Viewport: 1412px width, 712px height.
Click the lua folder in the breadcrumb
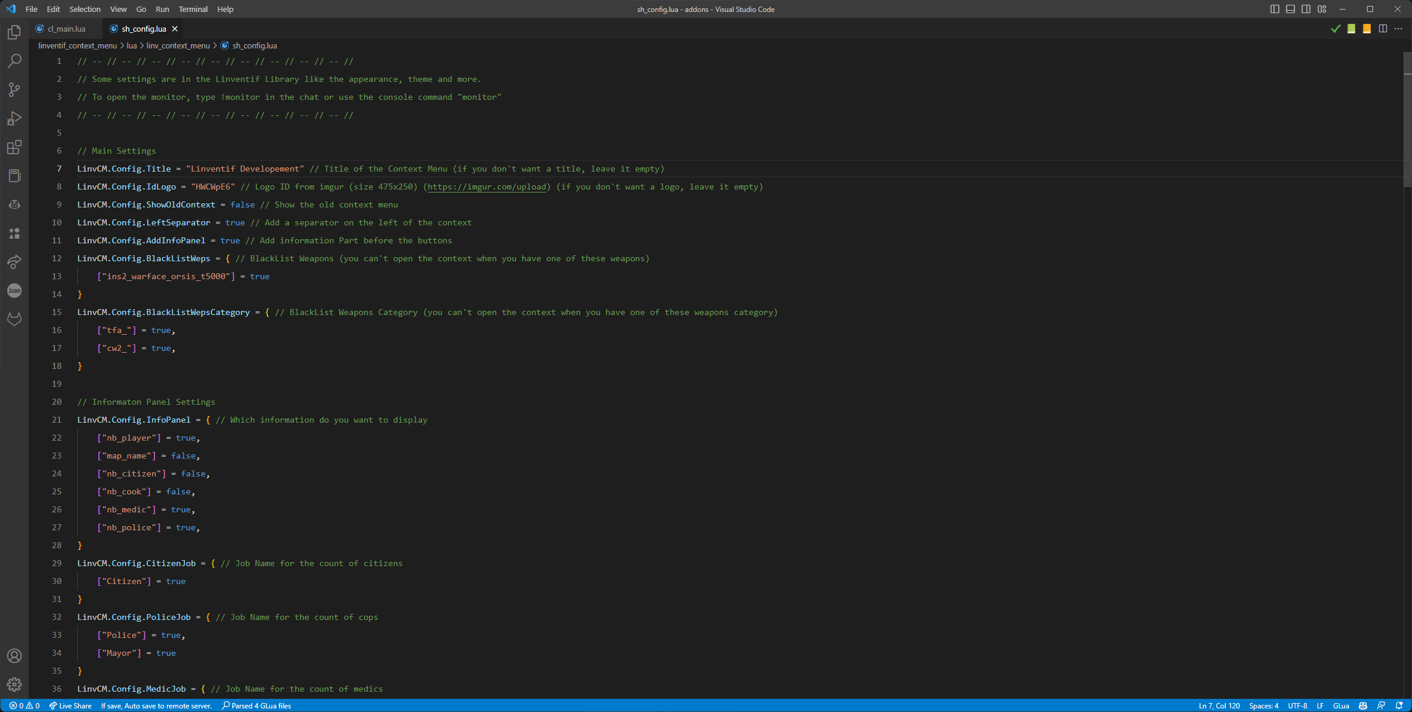point(132,45)
